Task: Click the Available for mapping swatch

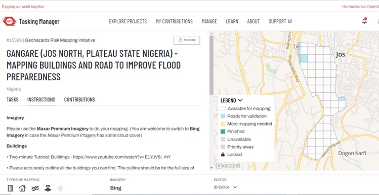Action: pos(223,108)
